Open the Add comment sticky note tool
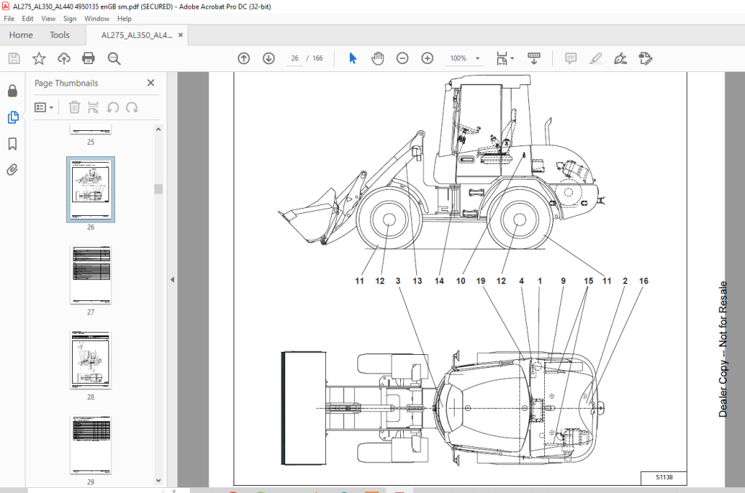The width and height of the screenshot is (745, 493). (x=570, y=58)
